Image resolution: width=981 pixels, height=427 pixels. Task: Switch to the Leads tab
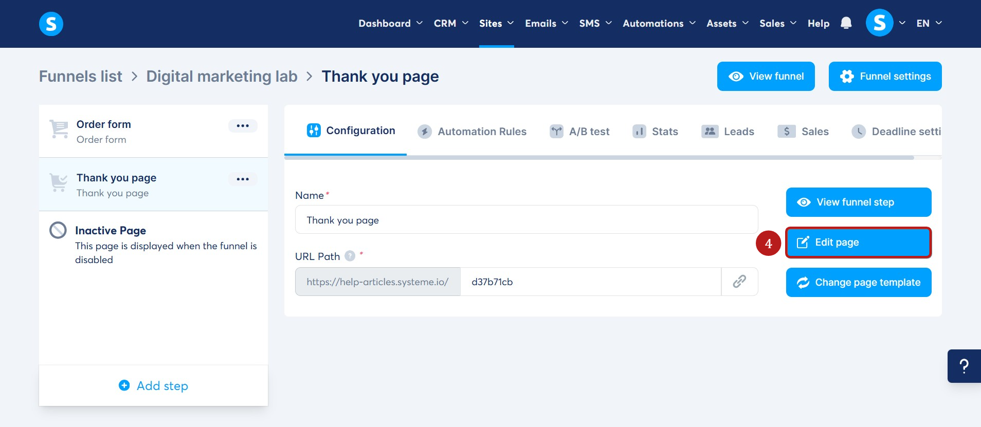click(x=728, y=132)
